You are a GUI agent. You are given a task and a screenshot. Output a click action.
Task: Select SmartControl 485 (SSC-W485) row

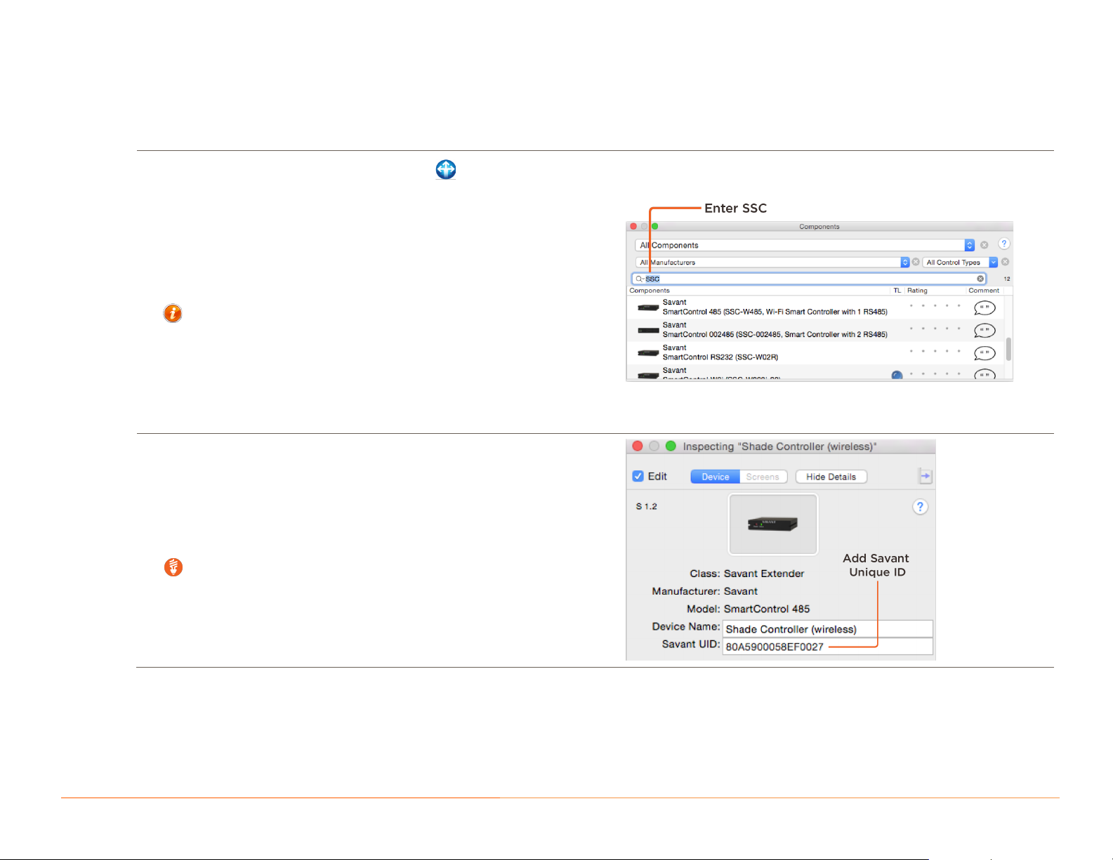[x=815, y=307]
